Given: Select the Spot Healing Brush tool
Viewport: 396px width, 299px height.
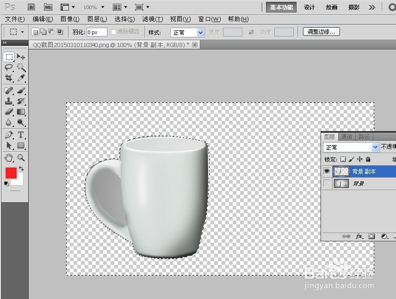Looking at the screenshot, I should coord(9,90).
